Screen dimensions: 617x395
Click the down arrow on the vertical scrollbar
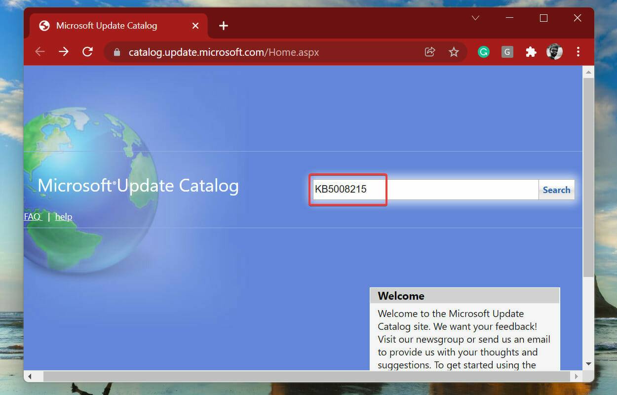pyautogui.click(x=588, y=363)
